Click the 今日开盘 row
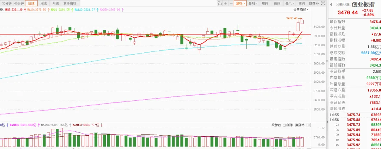 click(x=355, y=28)
